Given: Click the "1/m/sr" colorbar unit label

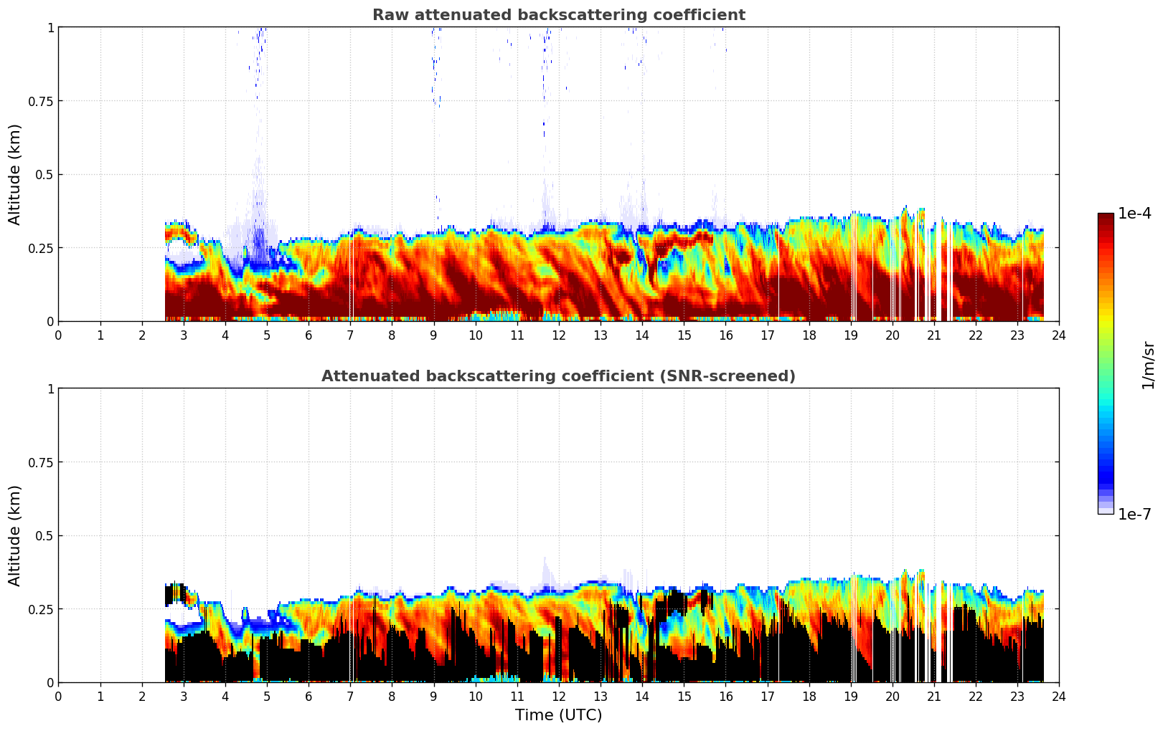Looking at the screenshot, I should (1148, 365).
